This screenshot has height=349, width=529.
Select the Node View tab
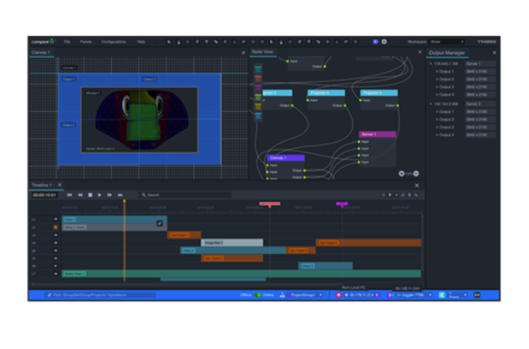pos(263,52)
